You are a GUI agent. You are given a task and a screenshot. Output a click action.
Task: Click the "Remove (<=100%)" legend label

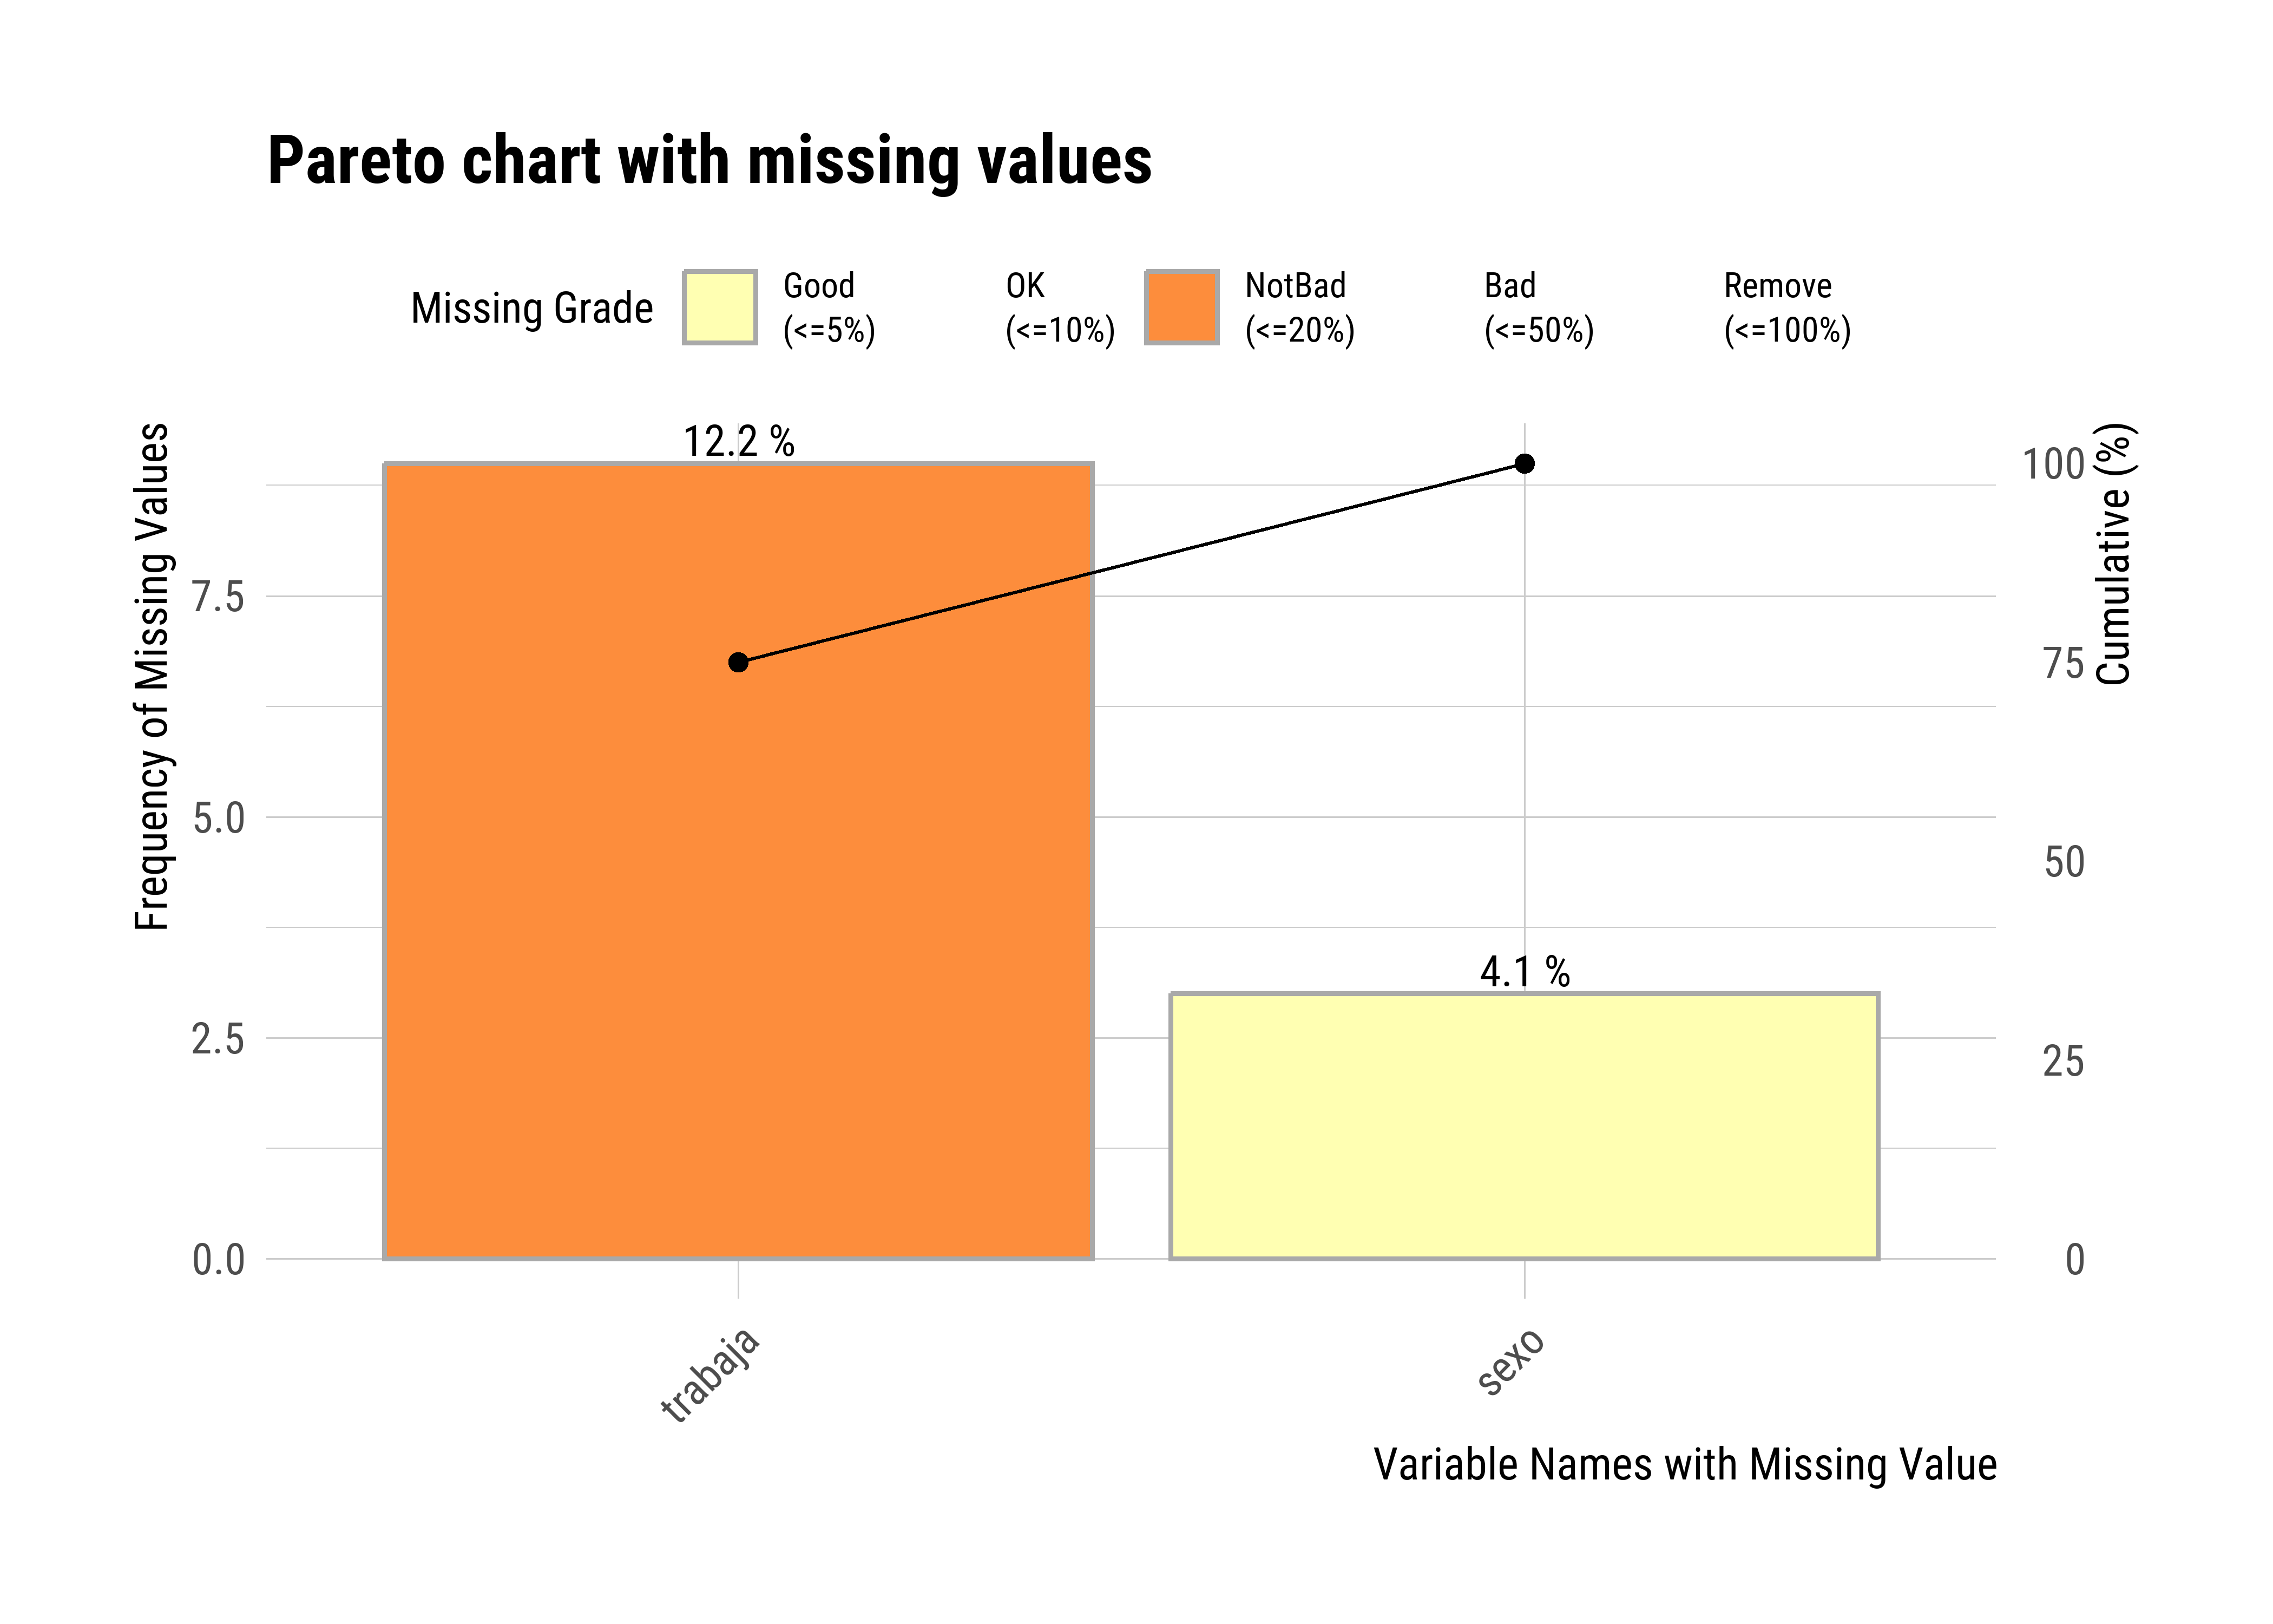tap(1786, 307)
